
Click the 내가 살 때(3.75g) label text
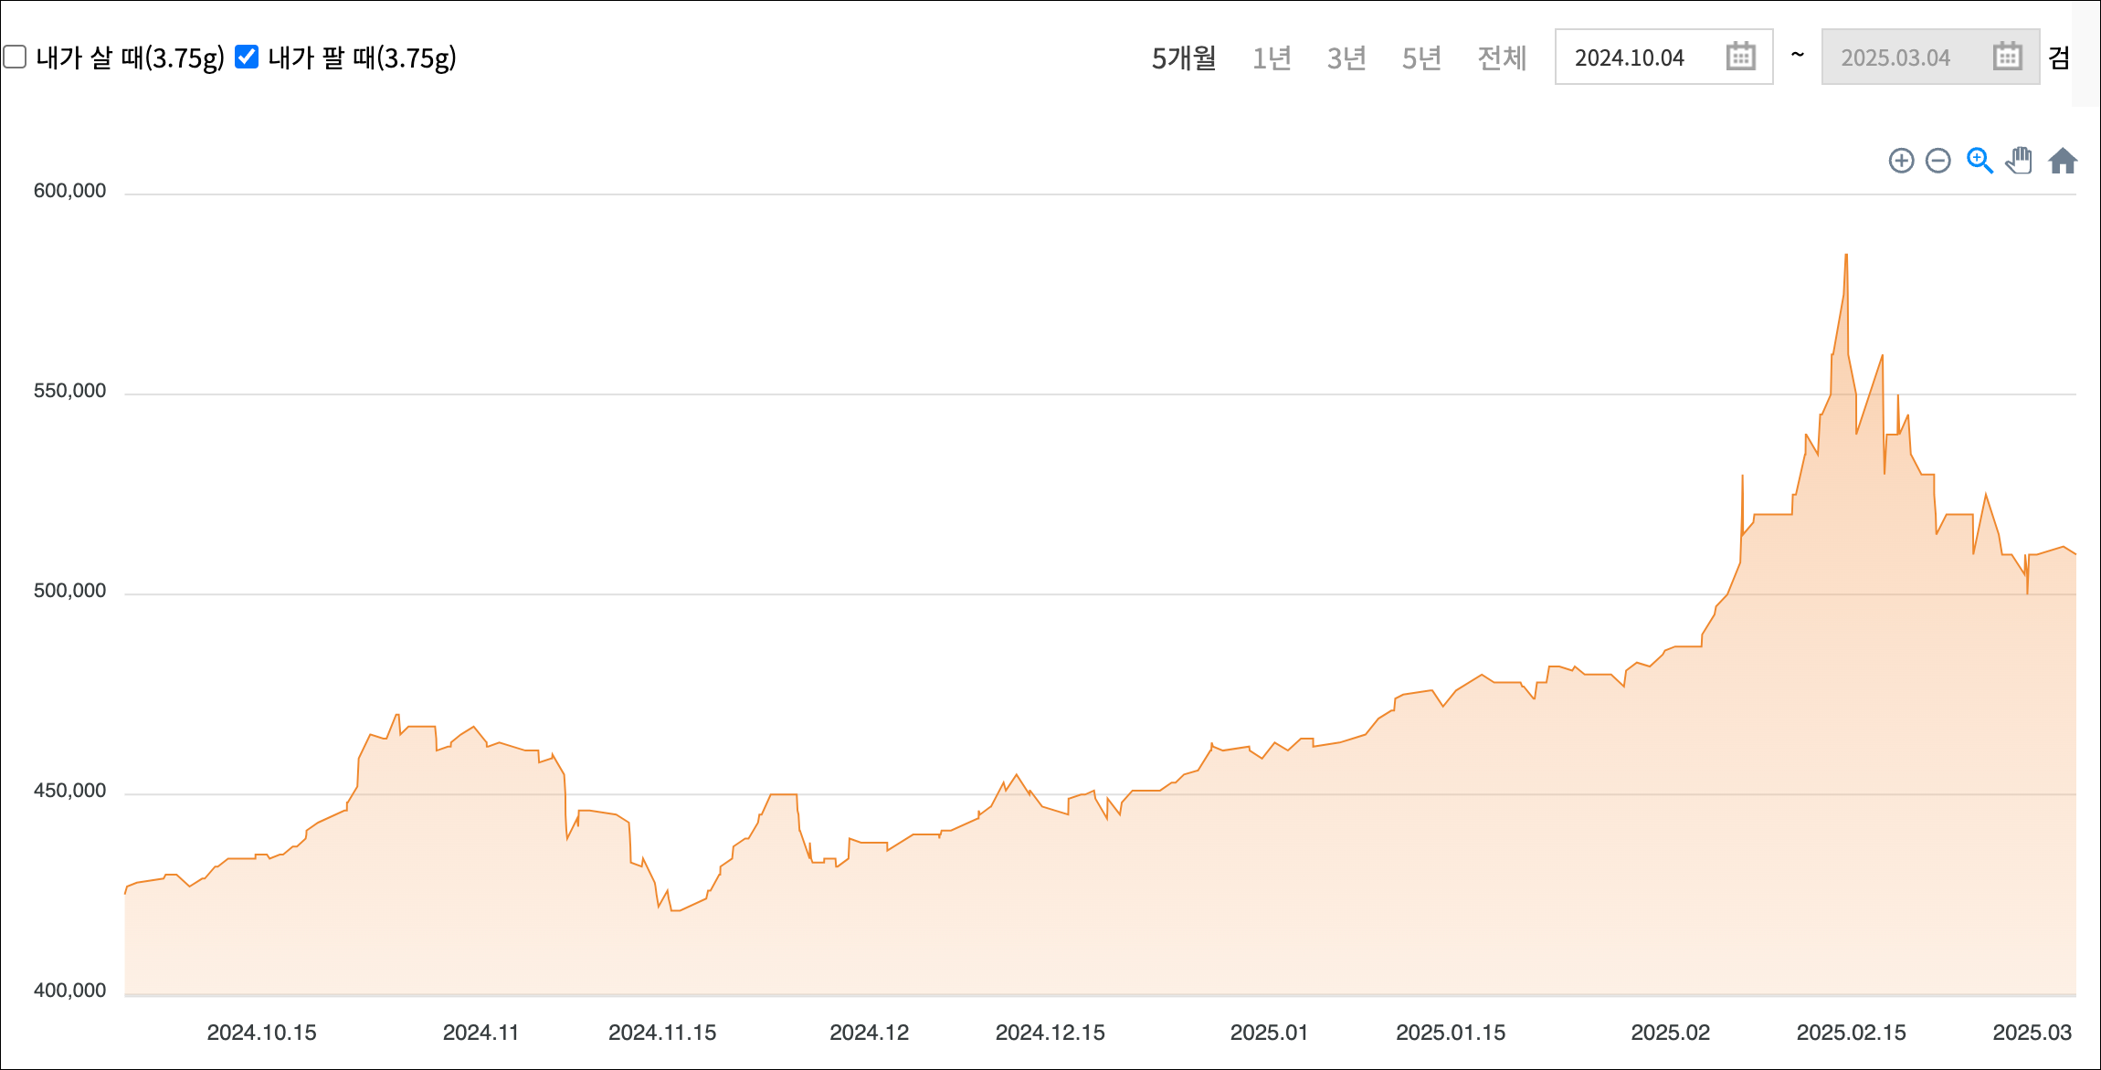130,58
